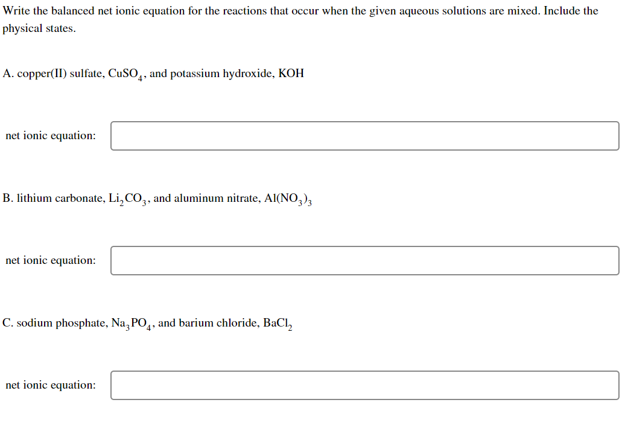
Task: Click the KOH formula text
Action: [292, 74]
